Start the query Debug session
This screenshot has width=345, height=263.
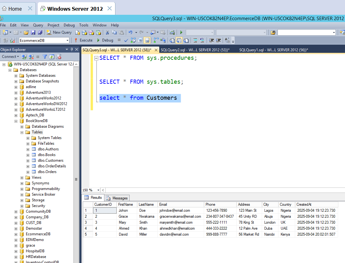pyautogui.click(x=107, y=40)
